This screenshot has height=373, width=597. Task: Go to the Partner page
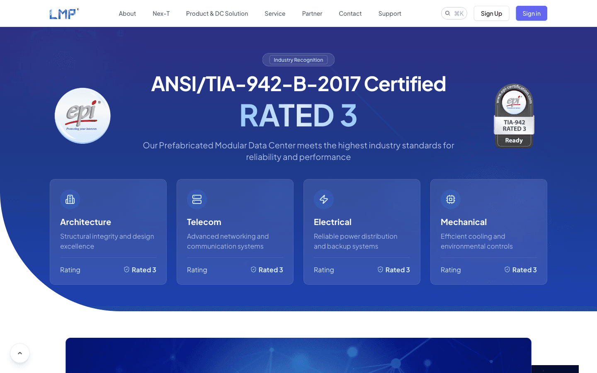312,14
